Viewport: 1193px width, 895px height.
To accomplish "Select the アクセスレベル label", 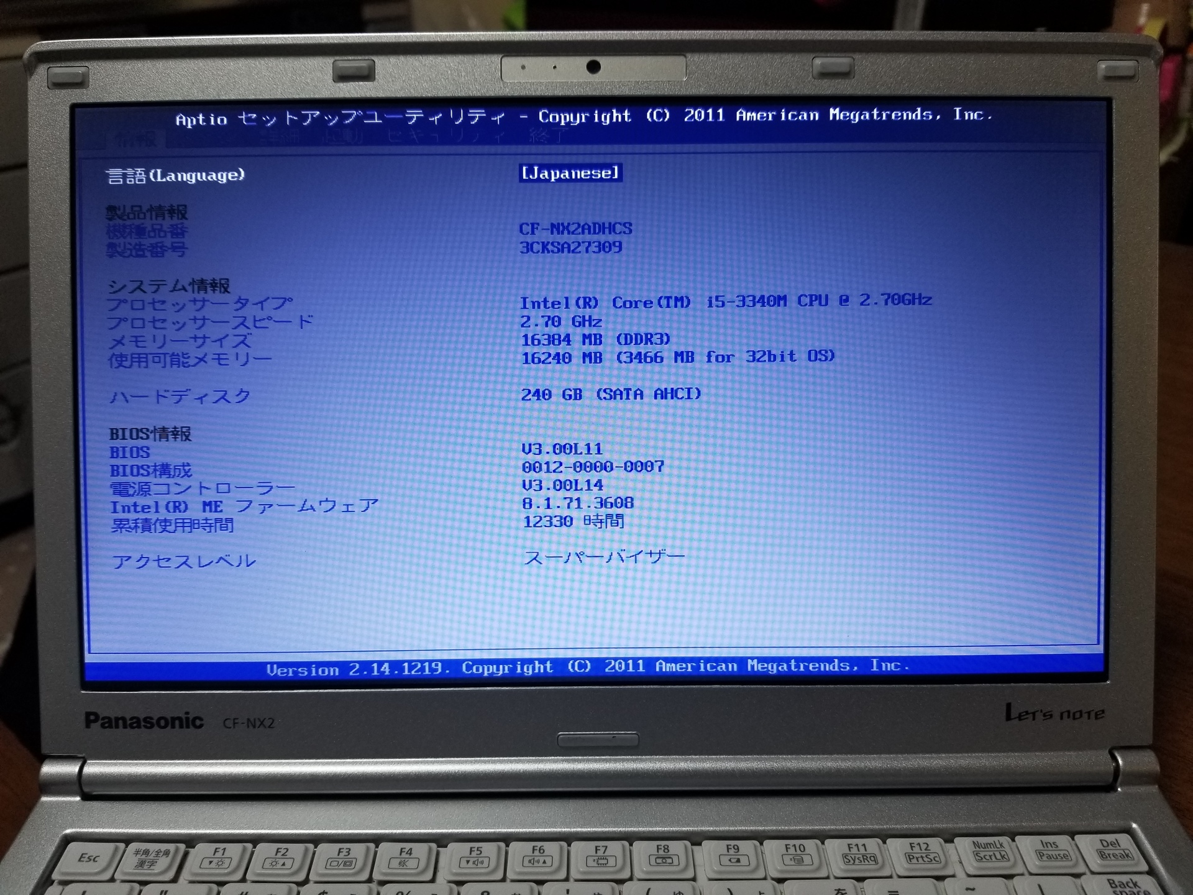I will click(184, 562).
